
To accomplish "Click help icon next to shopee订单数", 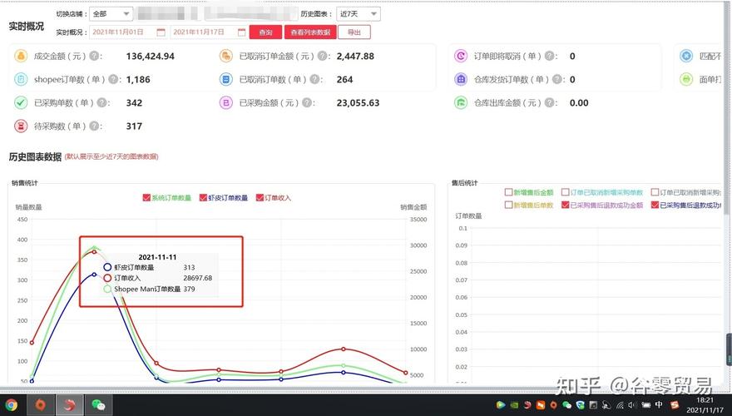I will click(x=113, y=79).
